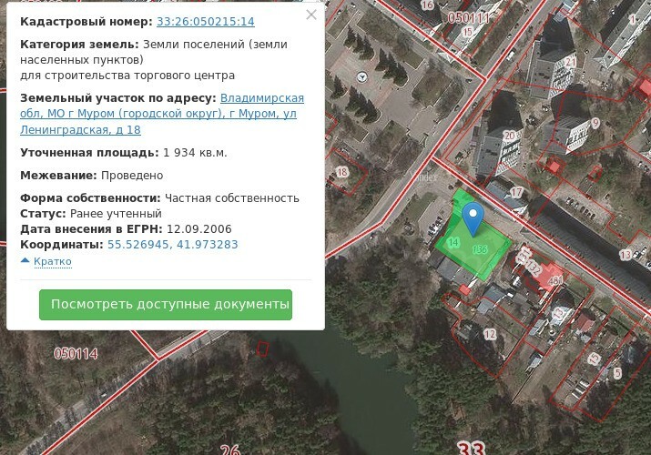Click the blue map pin marker

click(472, 218)
